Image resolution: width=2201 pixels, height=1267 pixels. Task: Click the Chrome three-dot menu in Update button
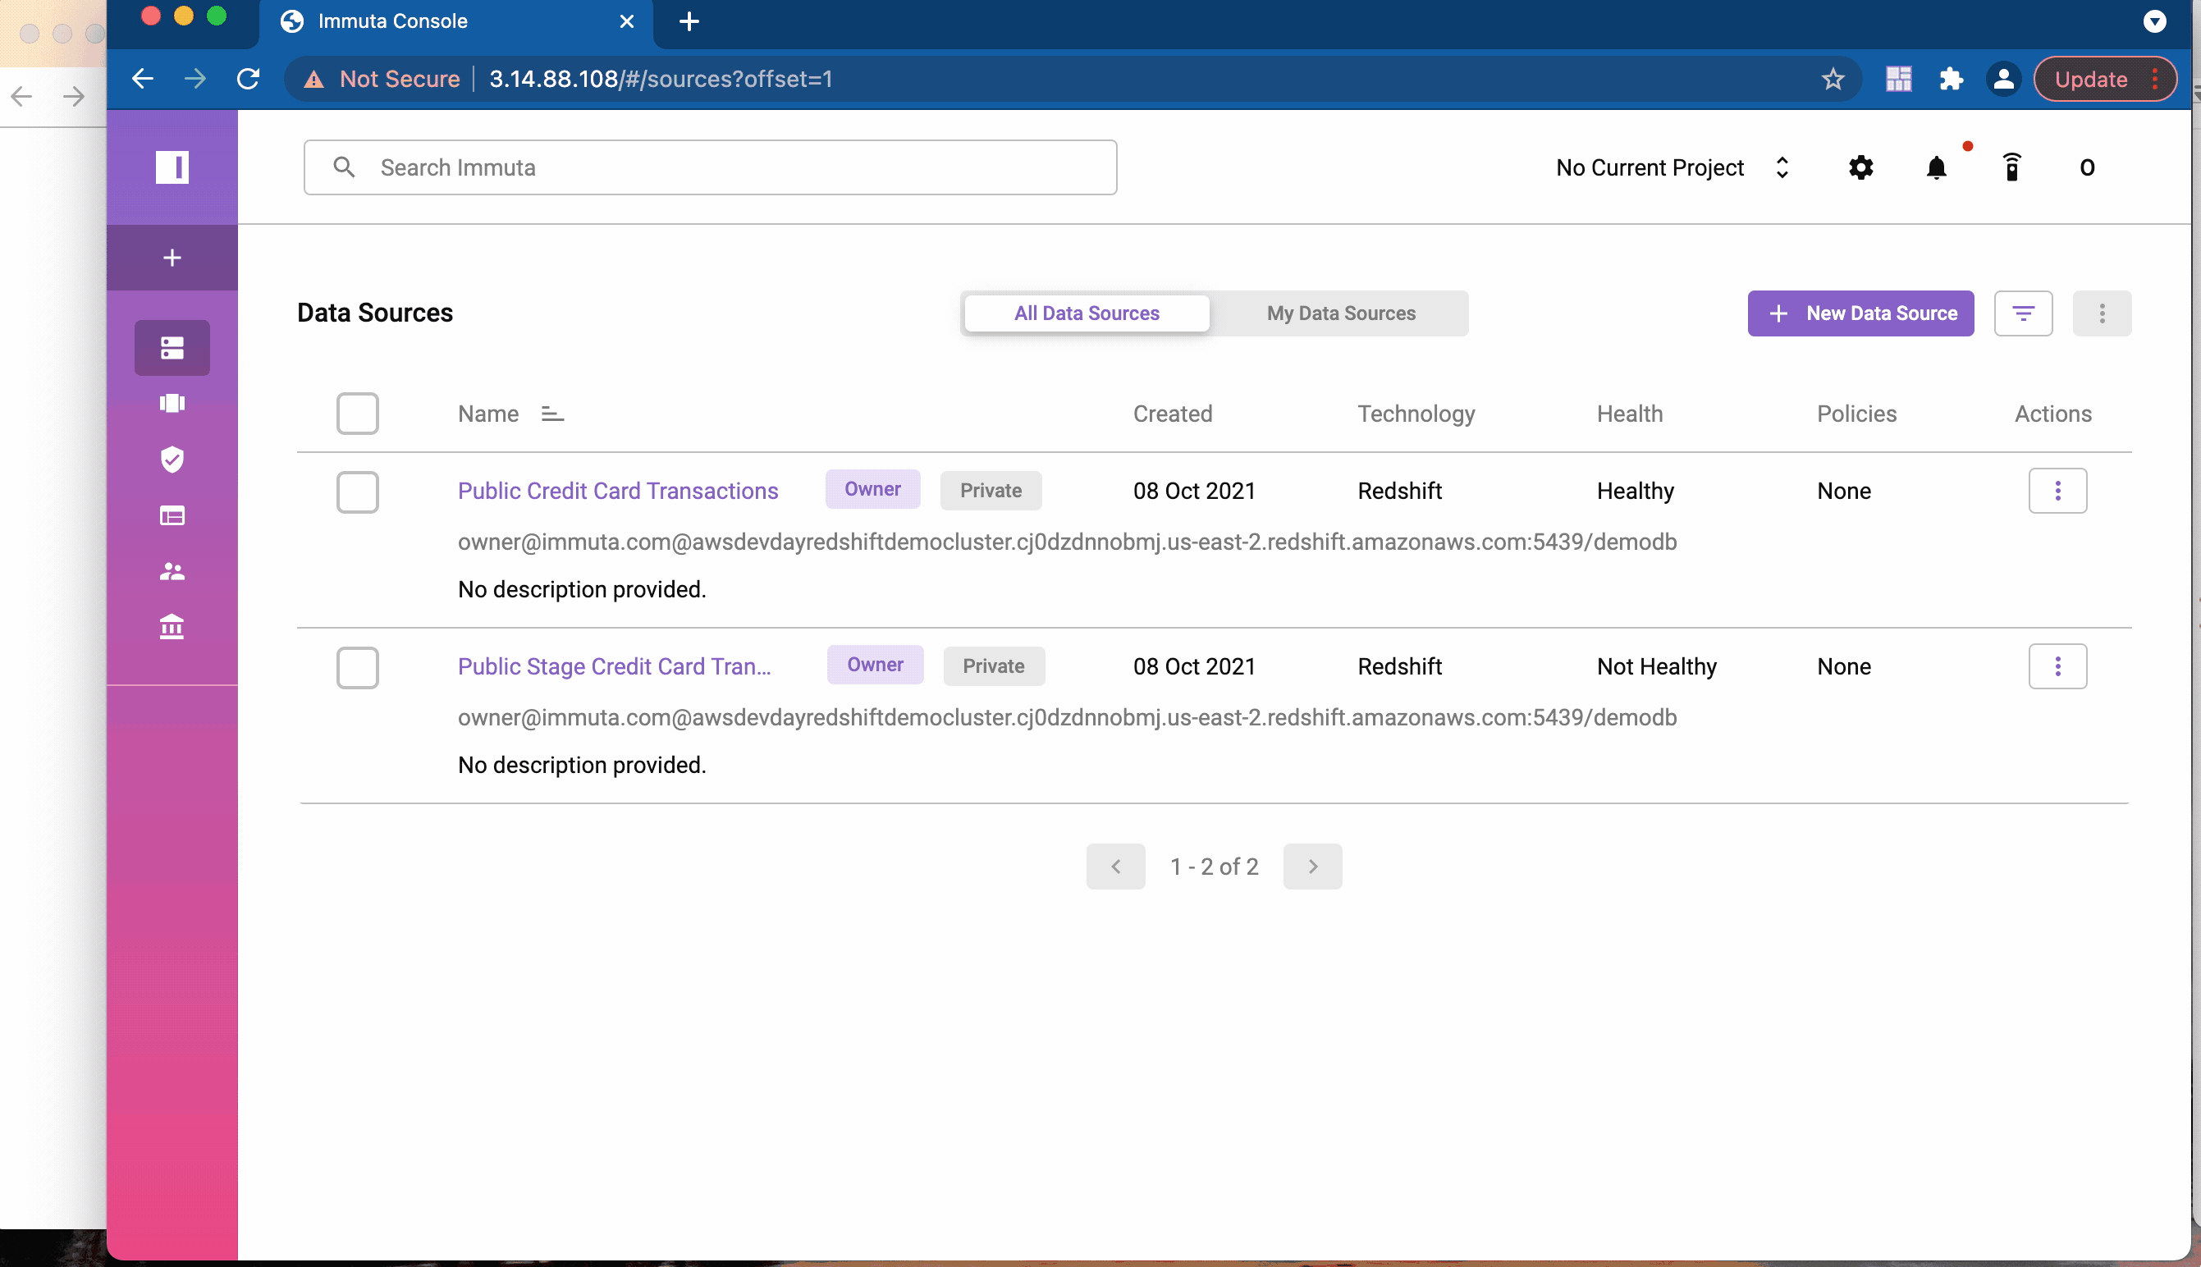(2154, 79)
